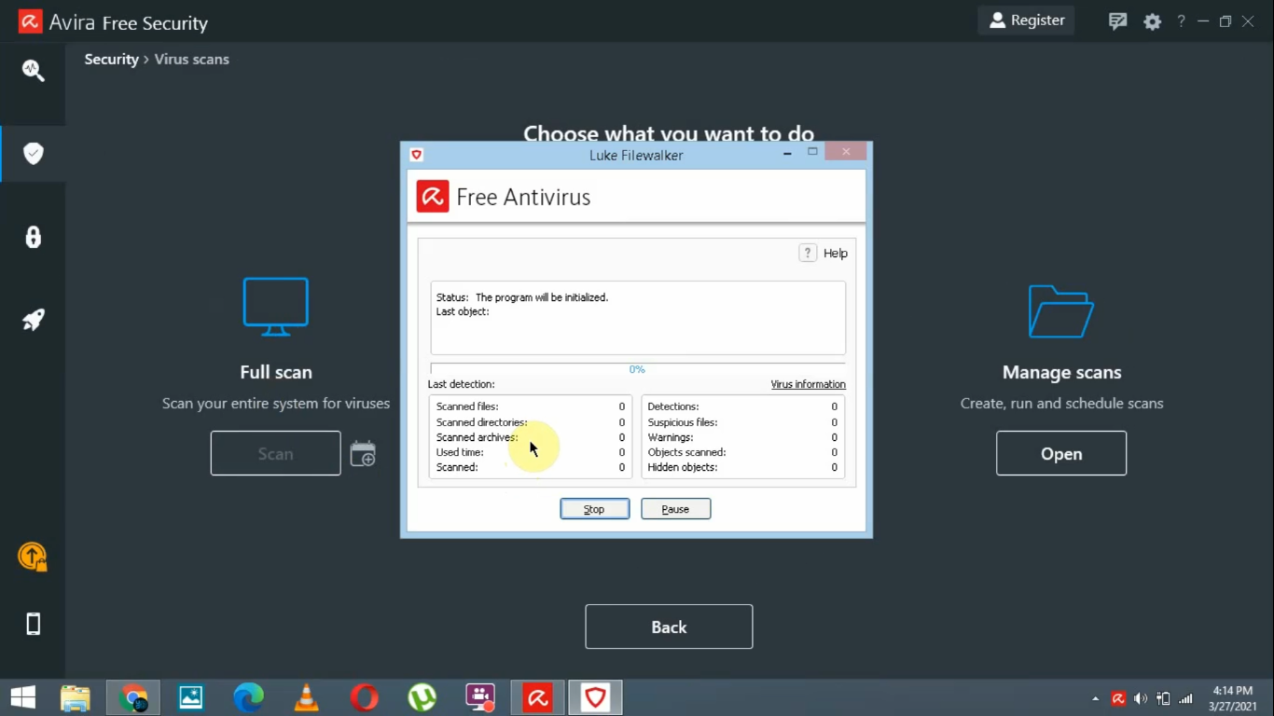Open File Explorer from taskbar
The height and width of the screenshot is (716, 1274).
(76, 697)
